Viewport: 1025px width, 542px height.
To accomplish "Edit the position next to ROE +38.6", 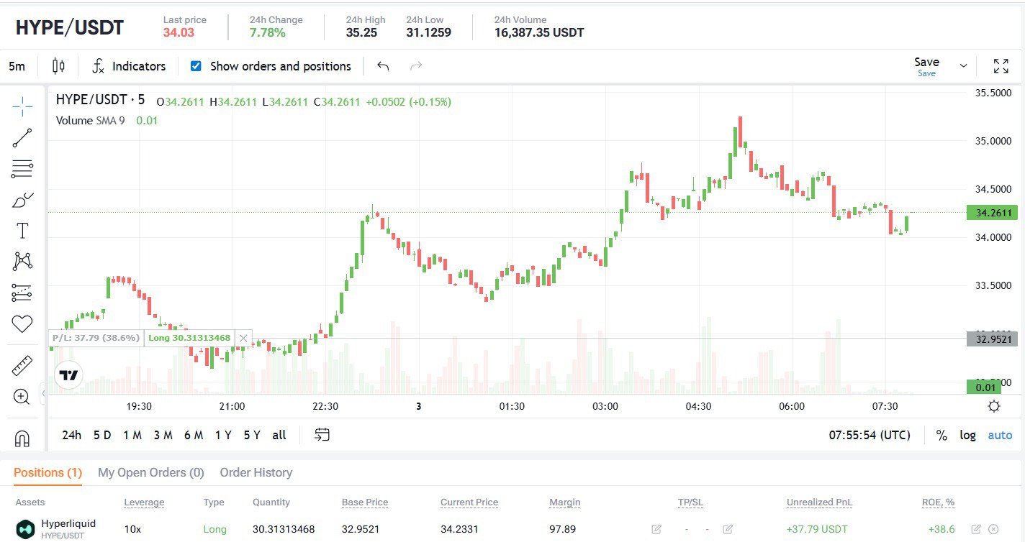I will click(x=976, y=529).
